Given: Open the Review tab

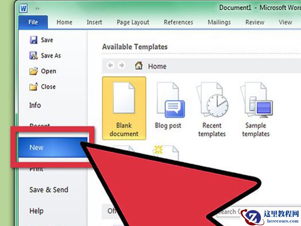Looking at the screenshot, I should 255,22.
